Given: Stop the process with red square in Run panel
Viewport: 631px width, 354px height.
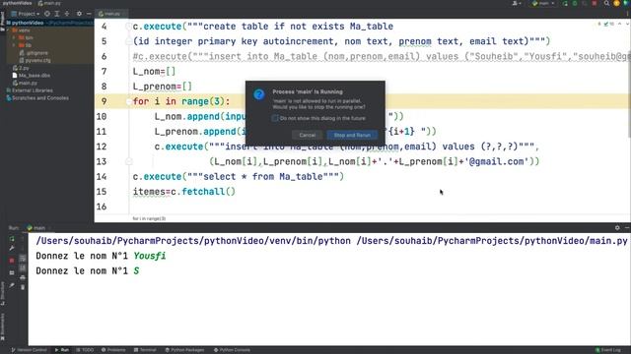Looking at the screenshot, I should (12, 261).
